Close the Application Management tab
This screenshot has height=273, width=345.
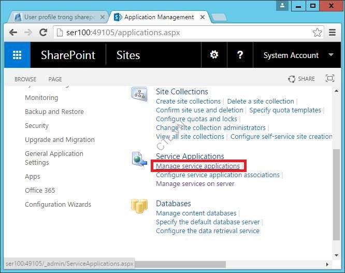click(203, 17)
